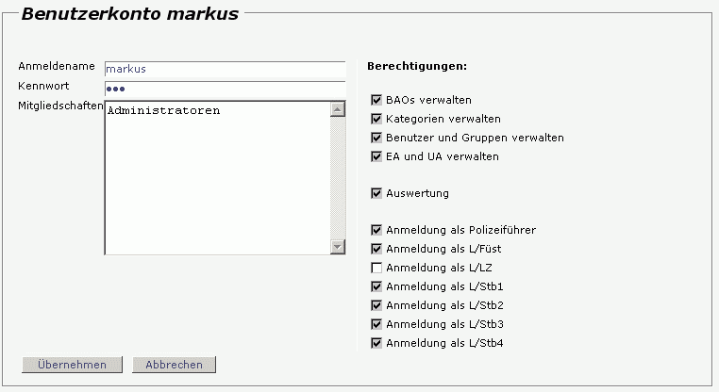The width and height of the screenshot is (719, 392).
Task: Uncheck Anmeldung als L/Füst
Action: click(376, 249)
